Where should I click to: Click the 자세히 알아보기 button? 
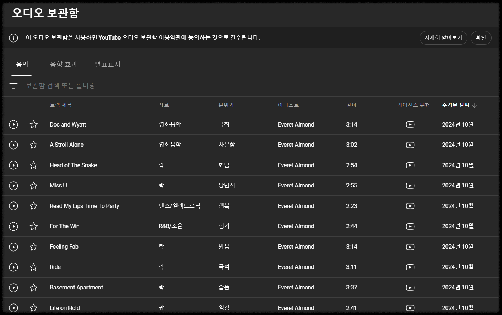tap(443, 38)
